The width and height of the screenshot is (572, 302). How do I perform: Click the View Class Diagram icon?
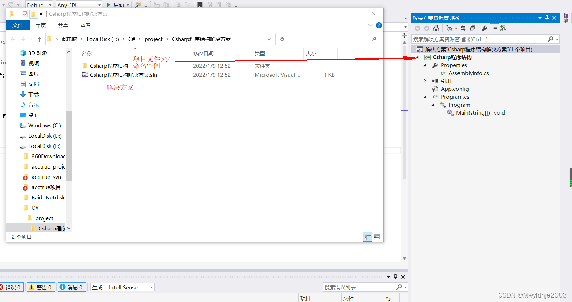(x=503, y=28)
